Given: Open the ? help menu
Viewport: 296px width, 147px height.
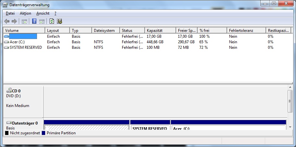Looking at the screenshot, I should 55,13.
